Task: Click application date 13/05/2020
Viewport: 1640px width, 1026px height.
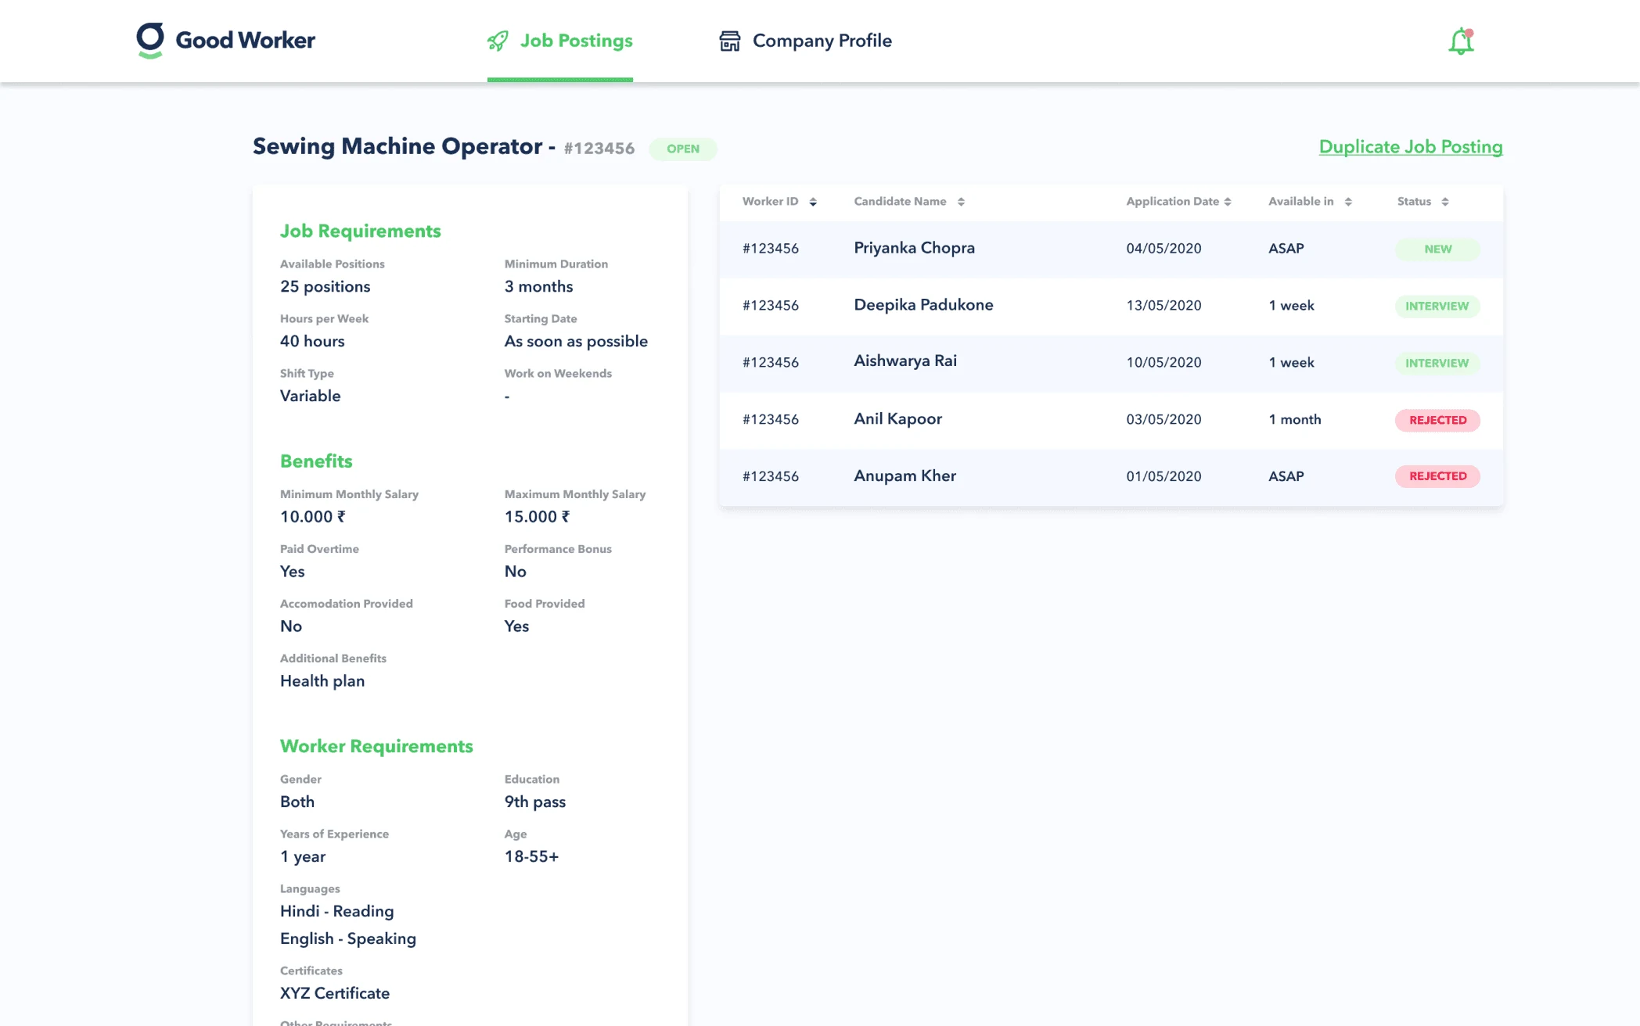Action: [x=1163, y=306]
